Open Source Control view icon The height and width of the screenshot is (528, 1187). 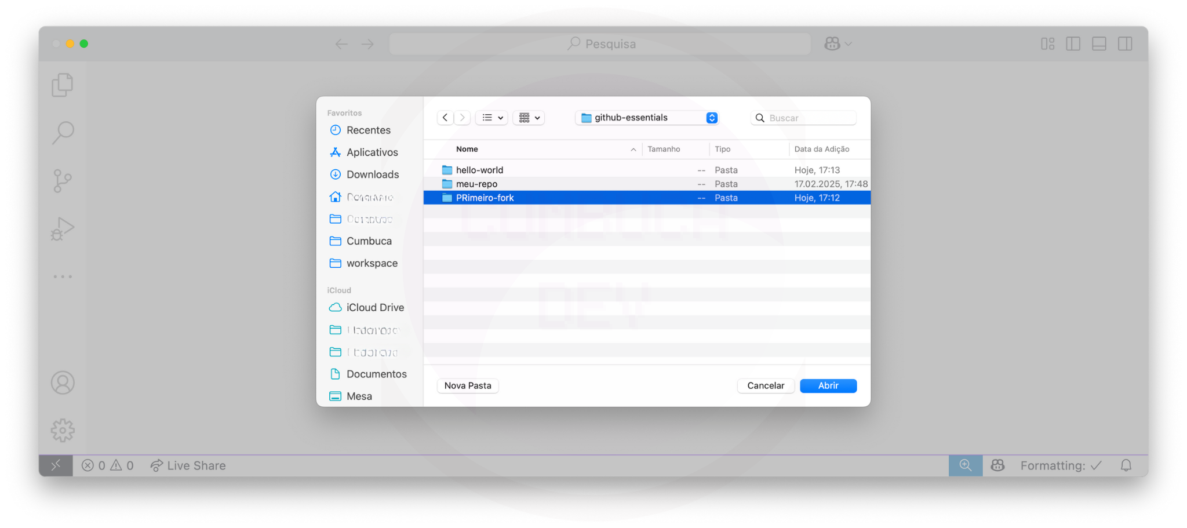click(63, 181)
